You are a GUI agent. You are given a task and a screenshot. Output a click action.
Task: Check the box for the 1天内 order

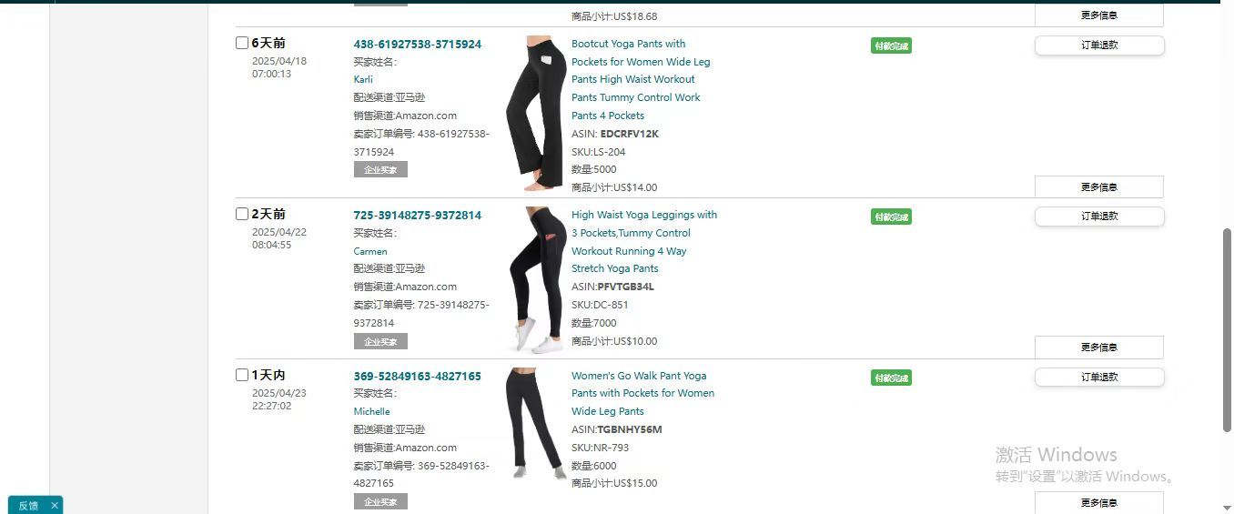click(242, 375)
